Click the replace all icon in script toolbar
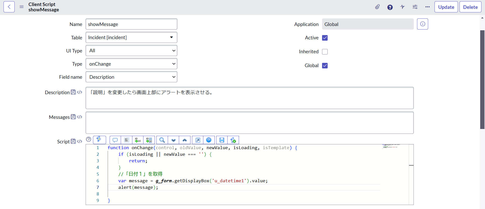This screenshot has width=485, height=209. [149, 140]
